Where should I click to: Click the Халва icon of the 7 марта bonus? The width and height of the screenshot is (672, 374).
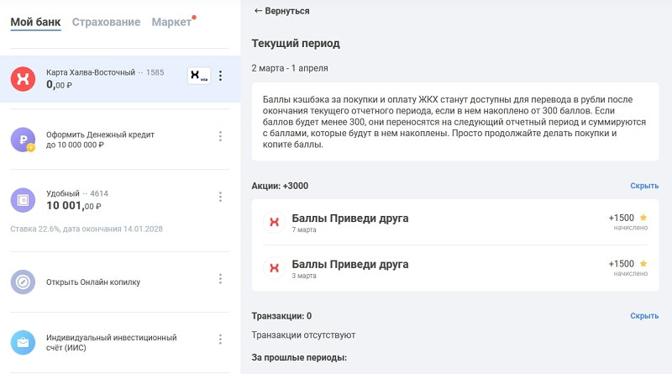click(x=275, y=222)
